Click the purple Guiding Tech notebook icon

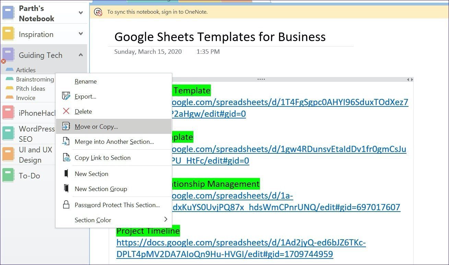[x=8, y=55]
